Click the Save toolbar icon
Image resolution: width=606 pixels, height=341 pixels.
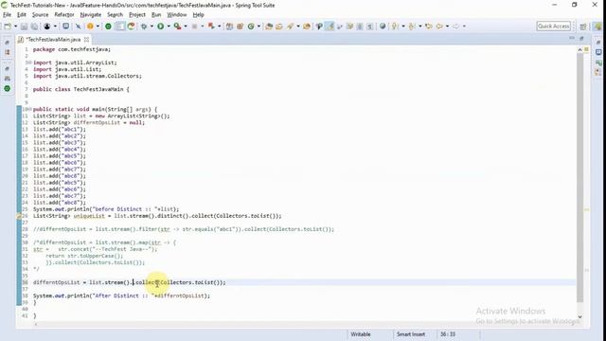pyautogui.click(x=24, y=27)
